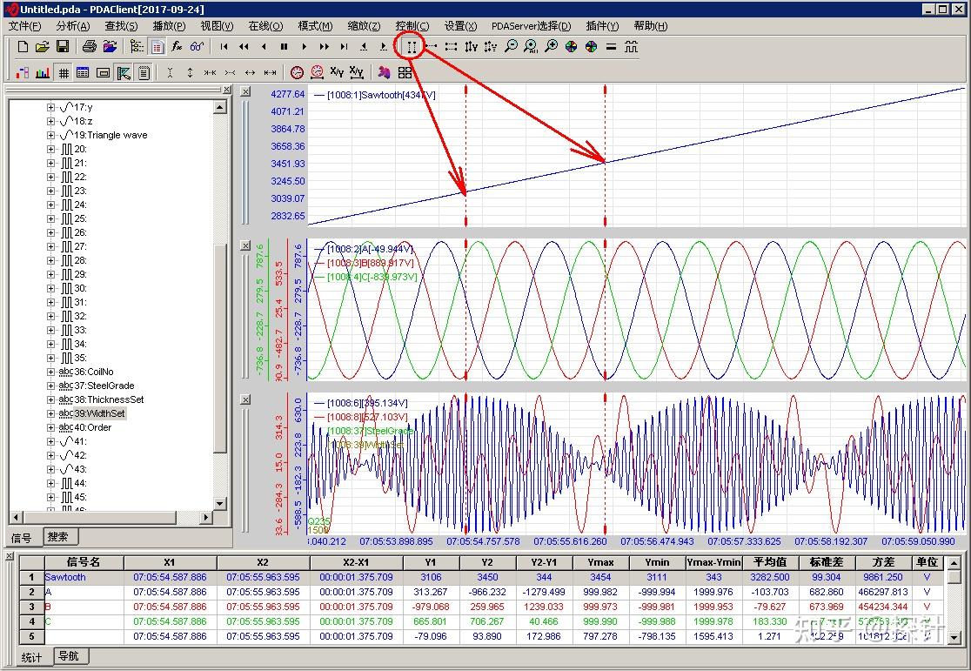Switch to the 搜索 tab
The height and width of the screenshot is (671, 971).
click(59, 537)
